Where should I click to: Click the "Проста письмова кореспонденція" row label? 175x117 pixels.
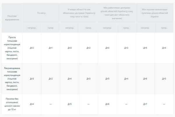point(12,48)
